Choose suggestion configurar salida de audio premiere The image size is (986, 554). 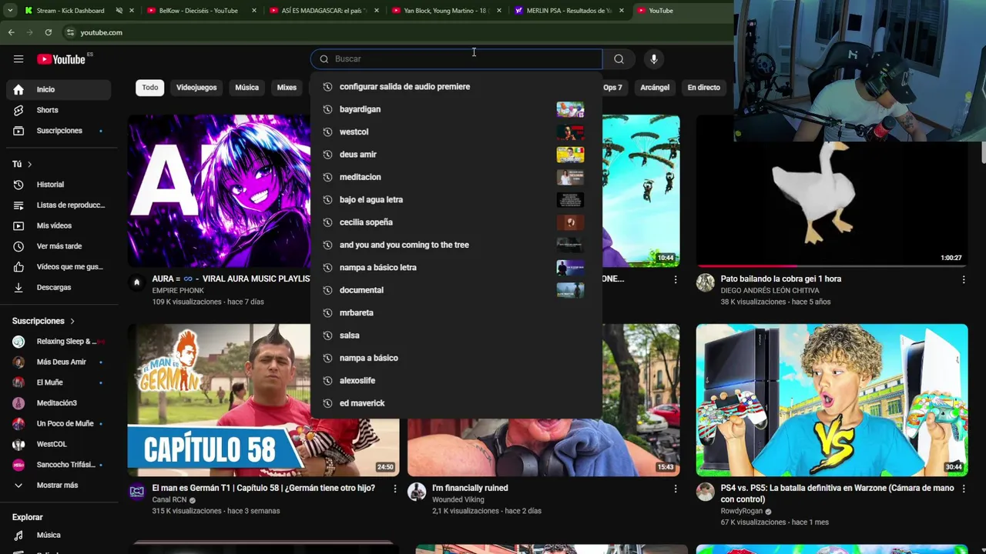coord(456,87)
